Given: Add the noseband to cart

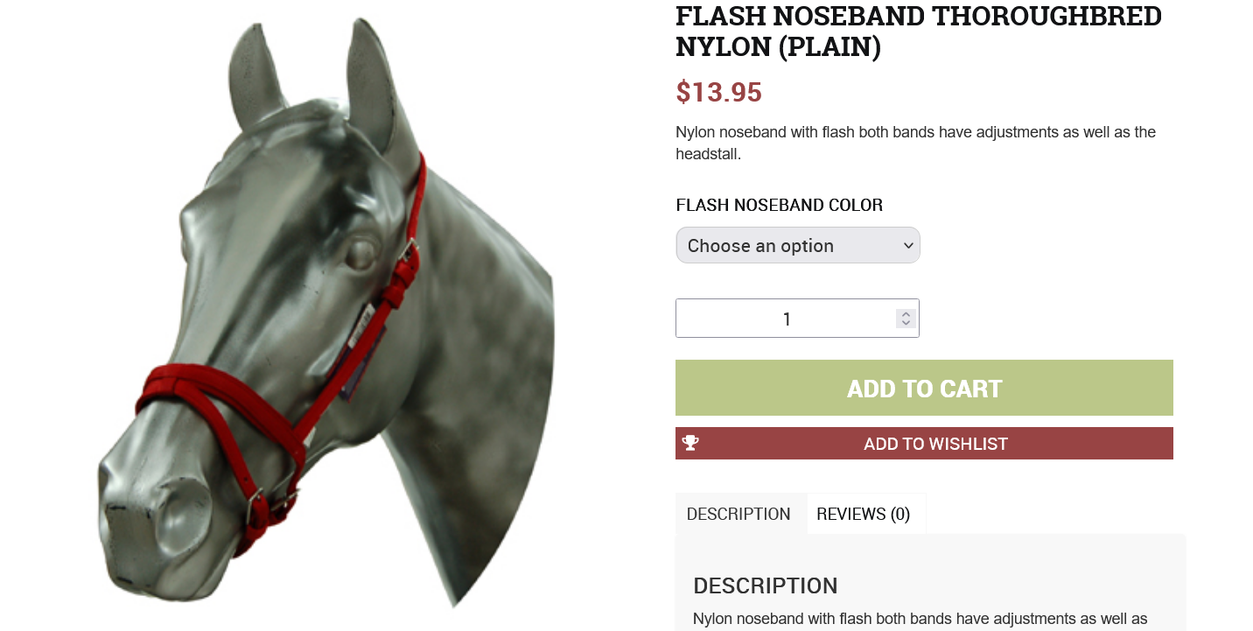Looking at the screenshot, I should click(x=924, y=388).
